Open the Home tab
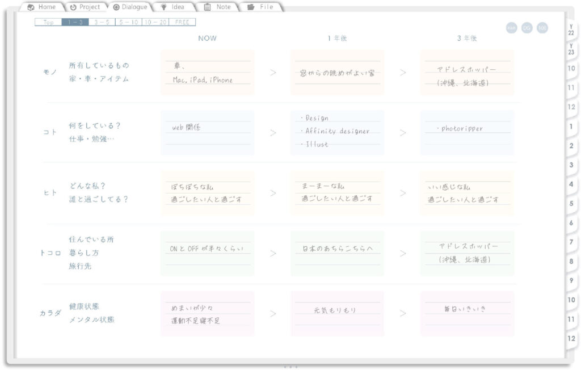 (x=42, y=7)
